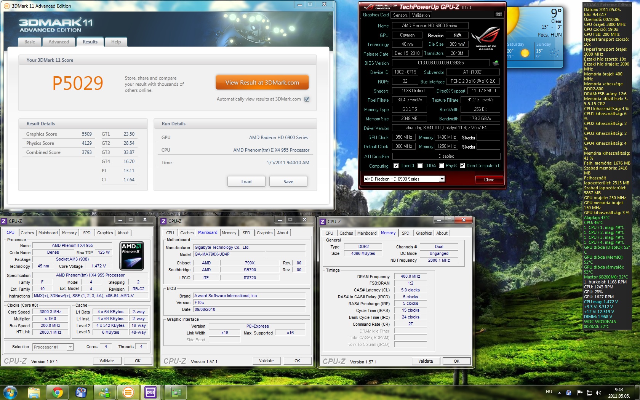Open the network tray icon

coord(589,392)
